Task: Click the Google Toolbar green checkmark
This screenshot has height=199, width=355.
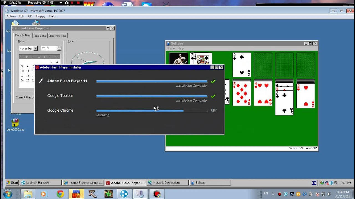Action: tap(213, 96)
